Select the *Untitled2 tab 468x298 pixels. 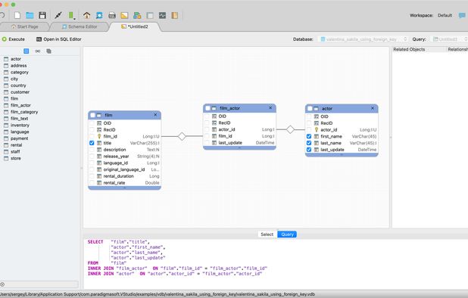tap(135, 26)
